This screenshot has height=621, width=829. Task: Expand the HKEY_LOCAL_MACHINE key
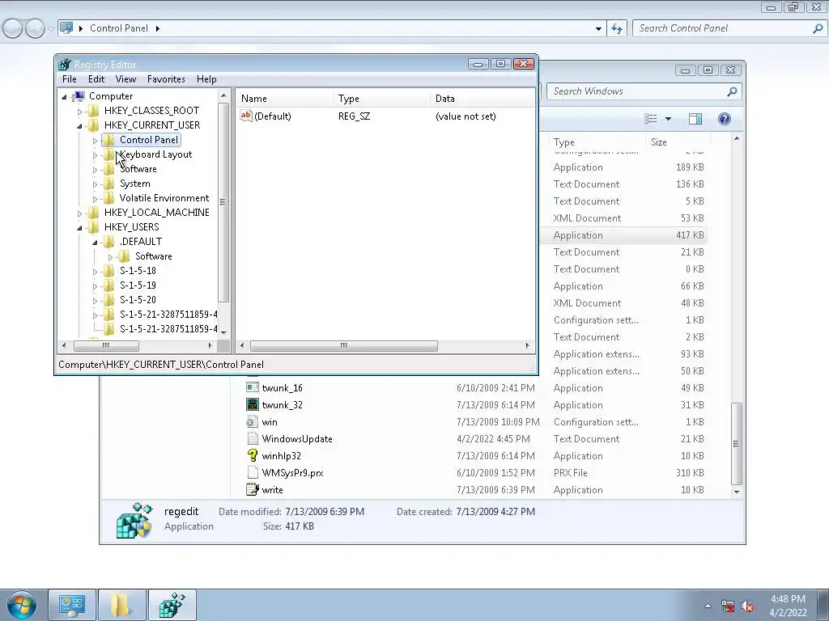[80, 213]
